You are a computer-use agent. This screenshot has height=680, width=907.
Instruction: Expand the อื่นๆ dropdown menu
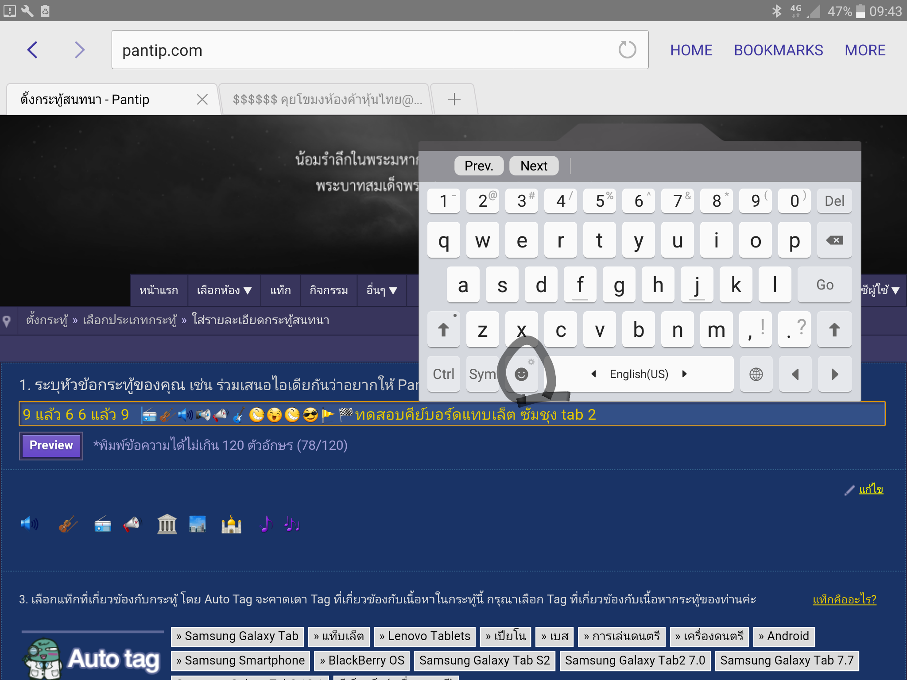point(381,290)
